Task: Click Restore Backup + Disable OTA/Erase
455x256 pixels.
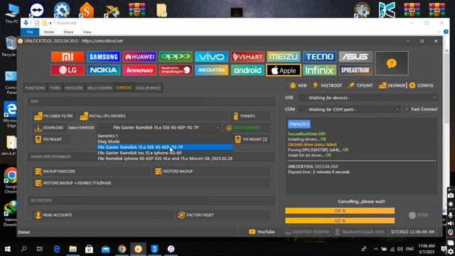Action: (x=151, y=183)
